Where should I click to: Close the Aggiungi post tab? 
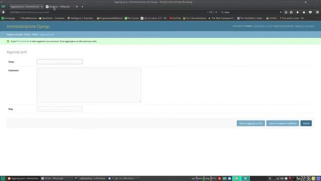pos(42,7)
